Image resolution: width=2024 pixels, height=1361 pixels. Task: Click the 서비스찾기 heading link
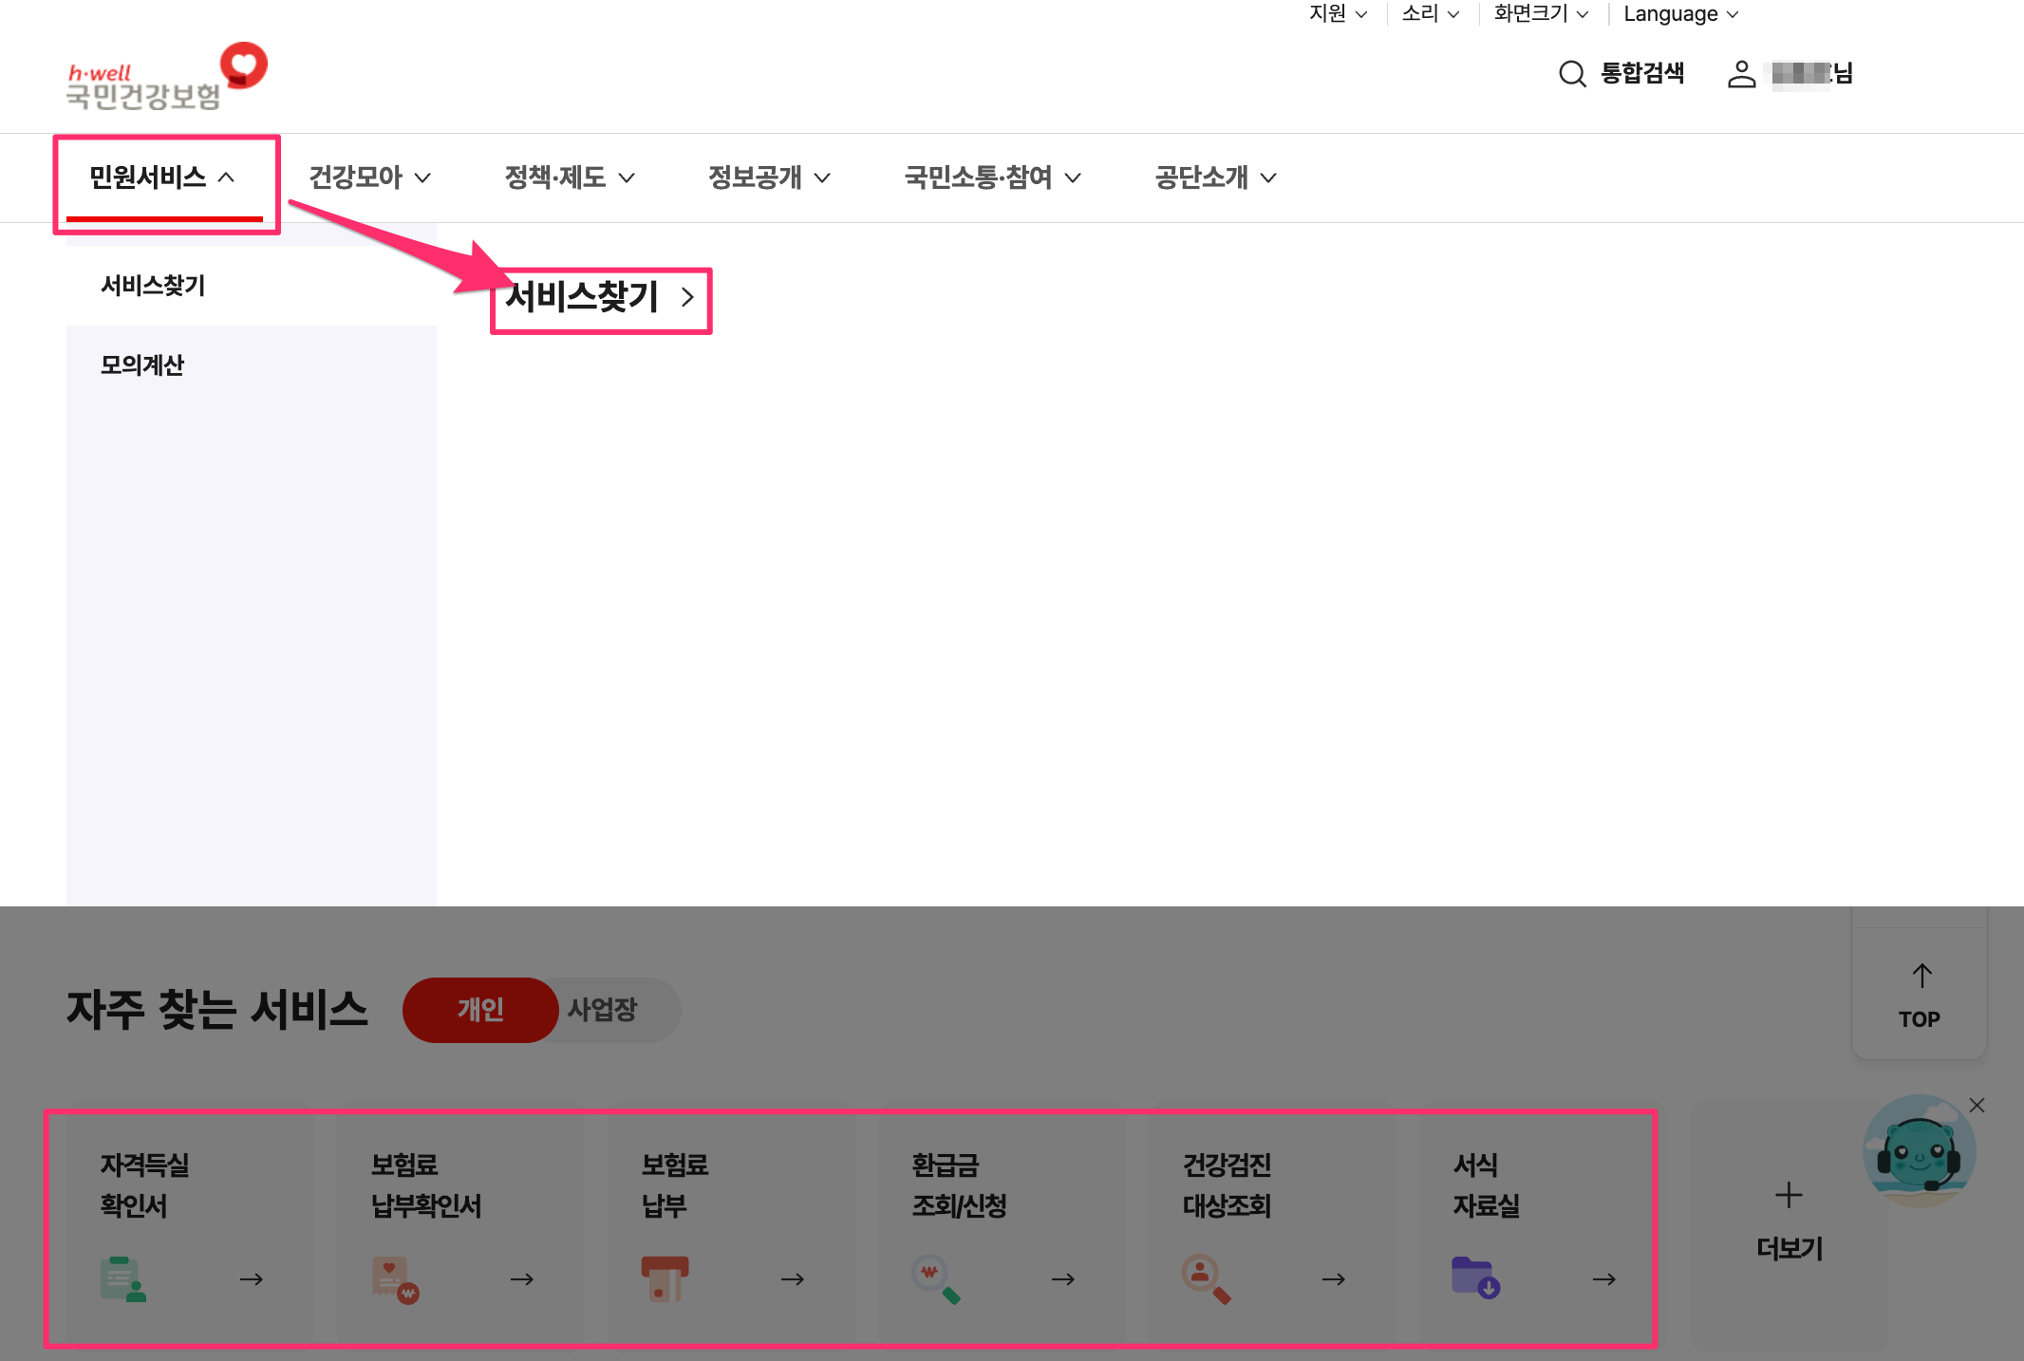[x=600, y=298]
